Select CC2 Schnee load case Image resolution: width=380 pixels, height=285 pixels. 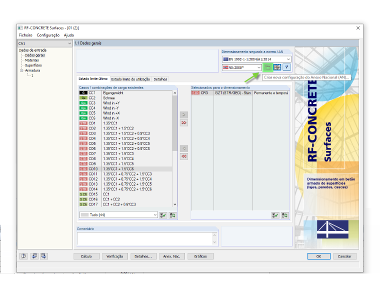coord(125,98)
